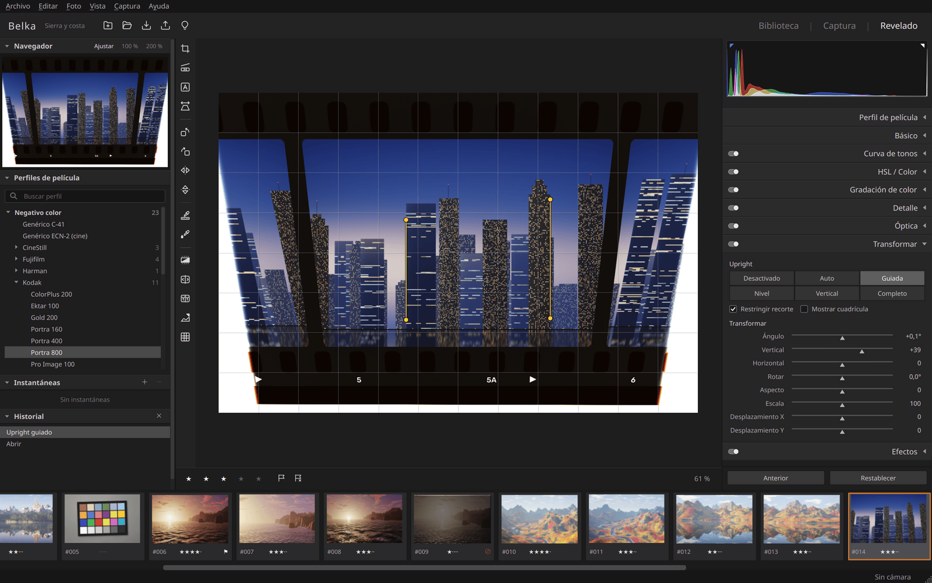The image size is (932, 583).
Task: Toggle the grid overlay icon
Action: click(x=185, y=337)
